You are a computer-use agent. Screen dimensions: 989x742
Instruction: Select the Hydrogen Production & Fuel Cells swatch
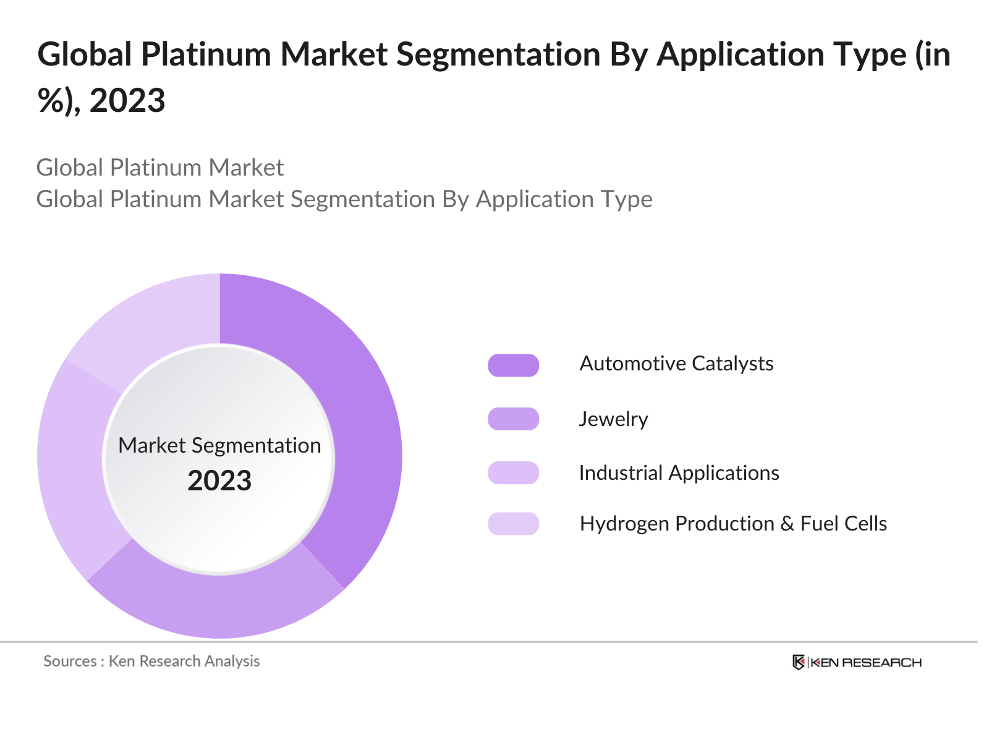click(x=512, y=524)
